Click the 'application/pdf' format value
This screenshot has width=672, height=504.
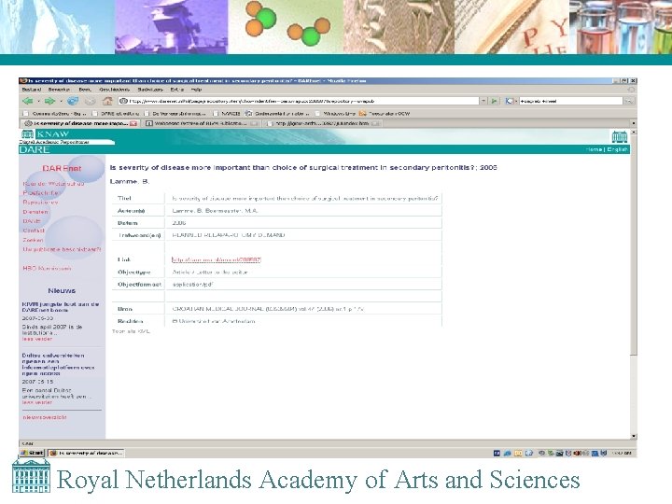point(192,284)
